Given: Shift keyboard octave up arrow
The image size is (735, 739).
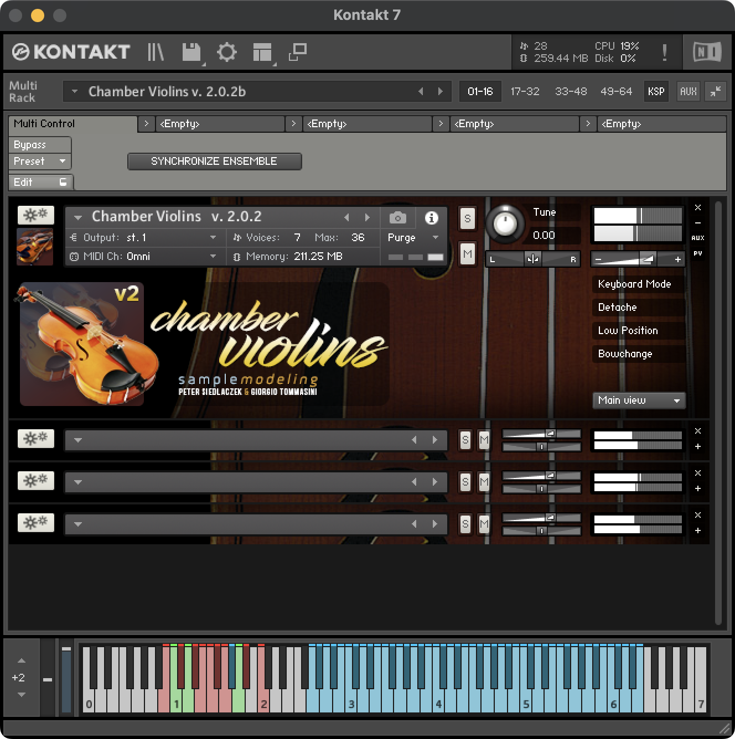Looking at the screenshot, I should [21, 660].
